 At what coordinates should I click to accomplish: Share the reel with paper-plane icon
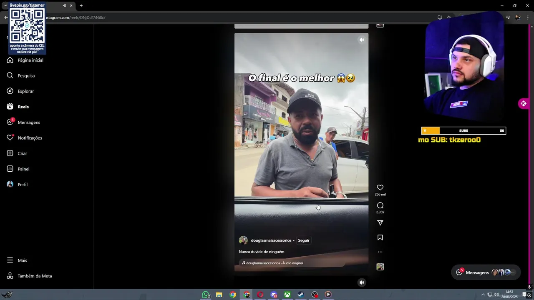pyautogui.click(x=380, y=223)
